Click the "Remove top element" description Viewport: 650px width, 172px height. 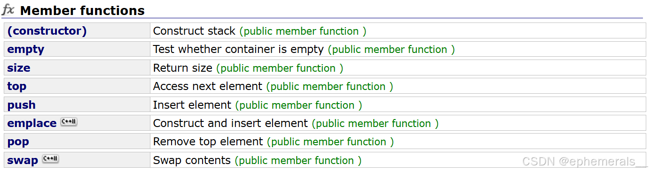click(208, 142)
